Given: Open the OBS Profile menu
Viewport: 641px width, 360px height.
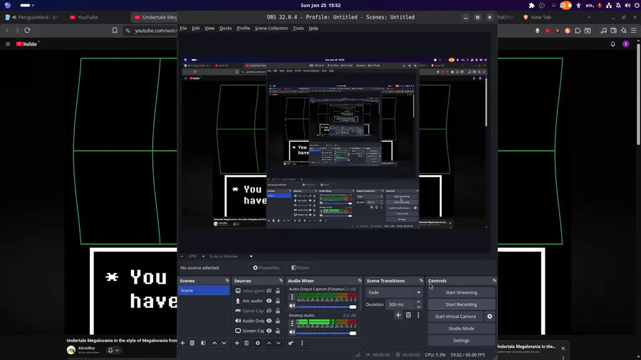Looking at the screenshot, I should point(244,28).
